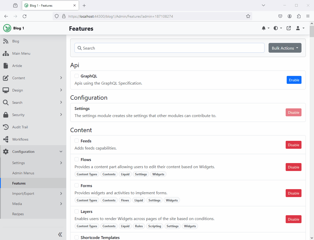Click the Scripting tag under Layers
The image size is (314, 240).
(155, 226)
